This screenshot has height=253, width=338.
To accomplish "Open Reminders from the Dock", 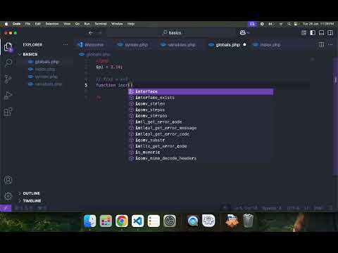I will tap(154, 221).
